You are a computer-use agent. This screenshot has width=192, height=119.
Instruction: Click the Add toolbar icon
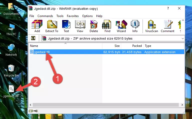click(x=37, y=26)
